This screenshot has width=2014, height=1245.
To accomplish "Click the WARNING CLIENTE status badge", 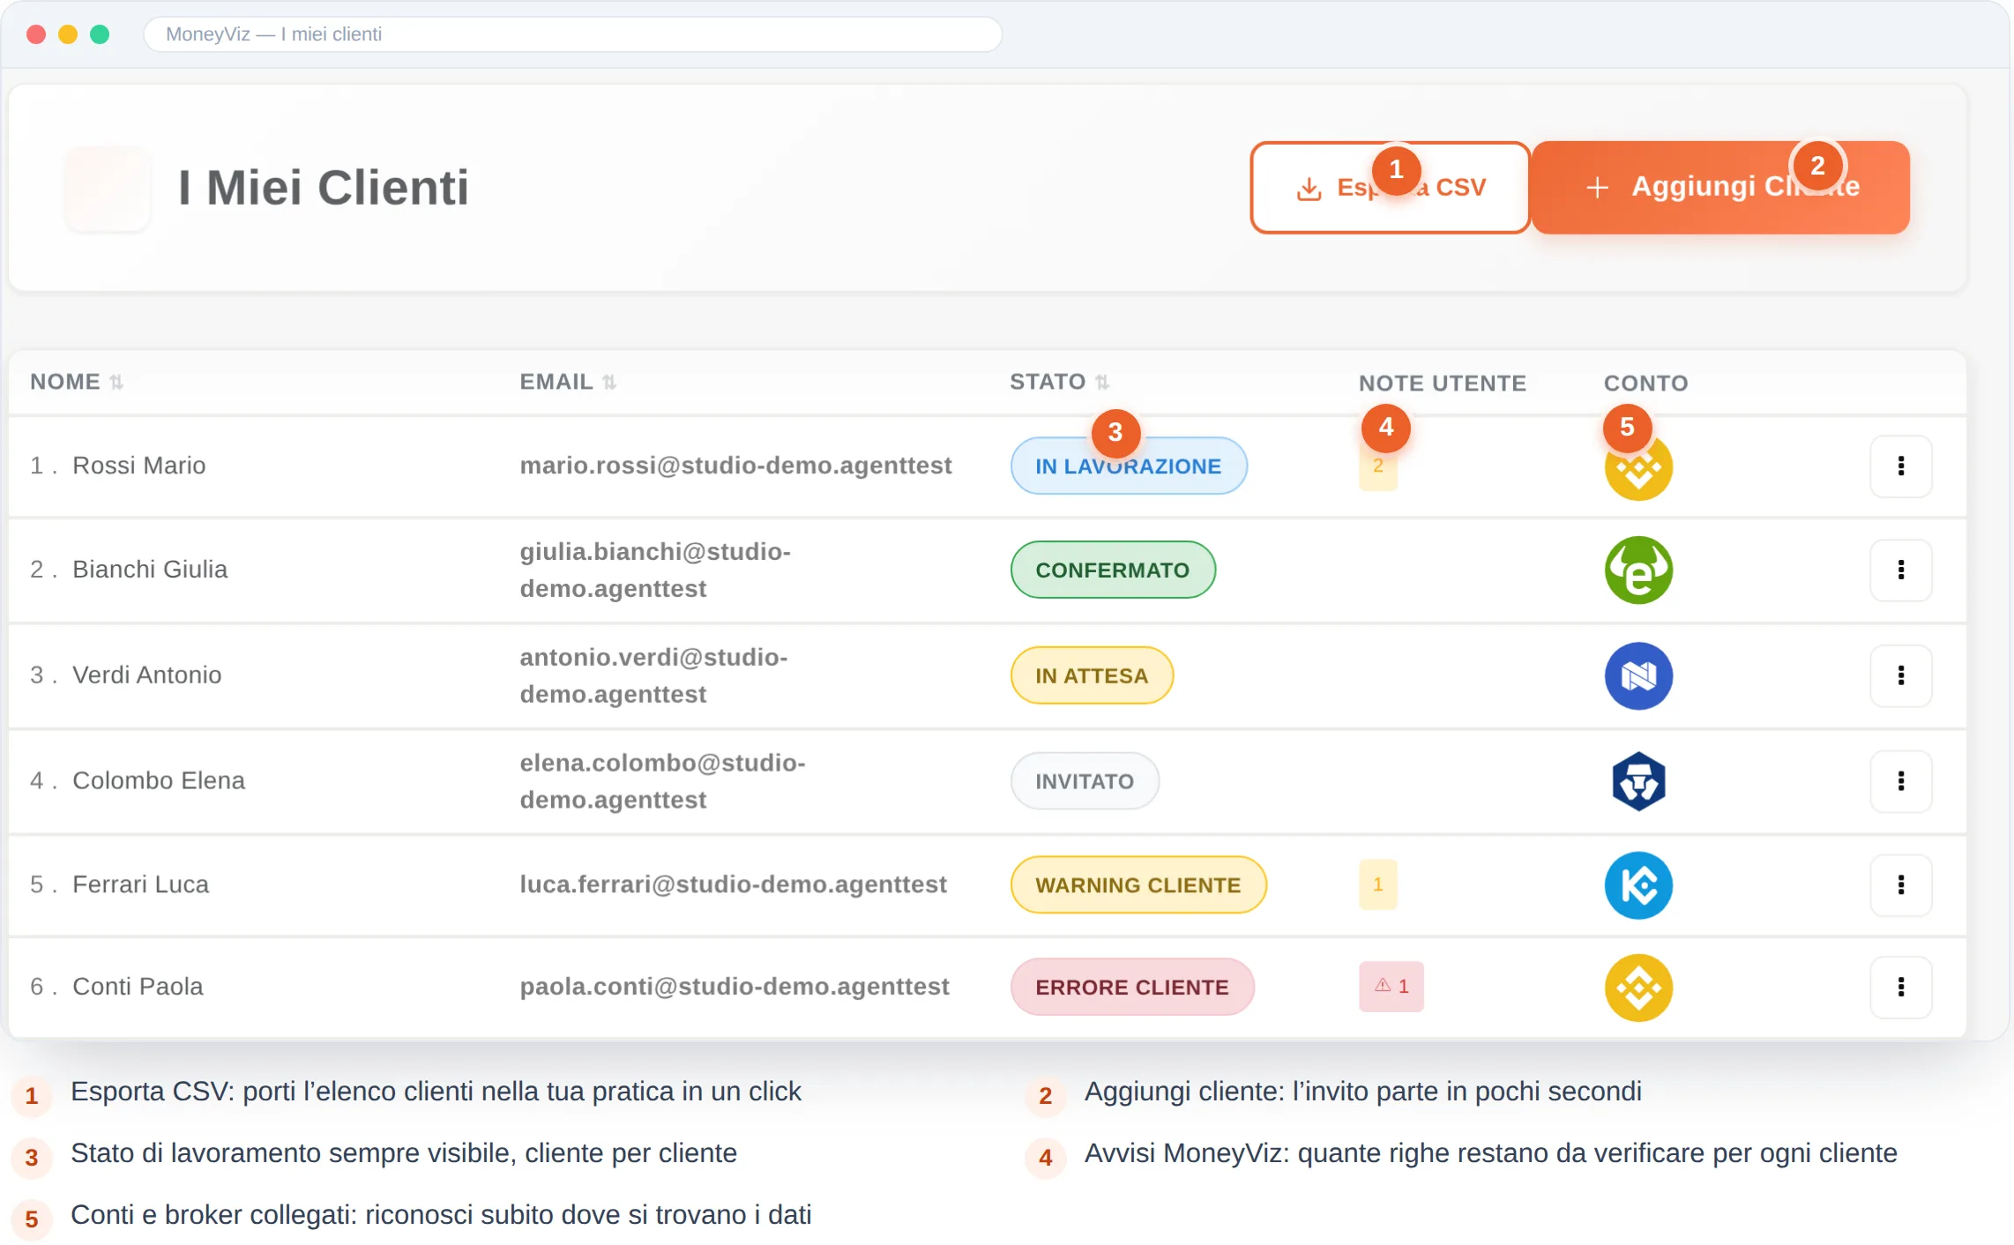I will (1138, 884).
